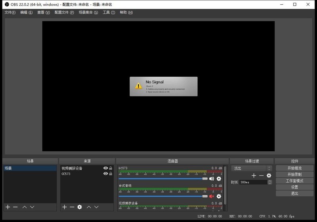
Task: Add a new source with plus icon
Action: [x=64, y=207]
